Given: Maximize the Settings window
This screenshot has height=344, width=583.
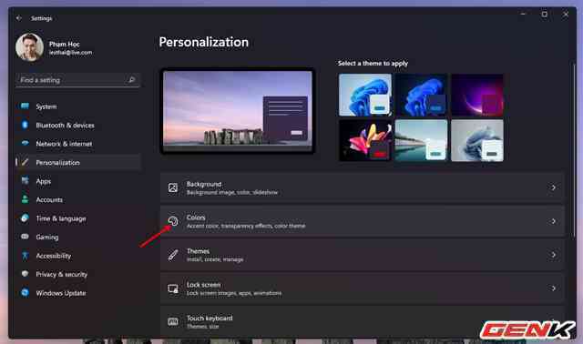Looking at the screenshot, I should coord(545,15).
